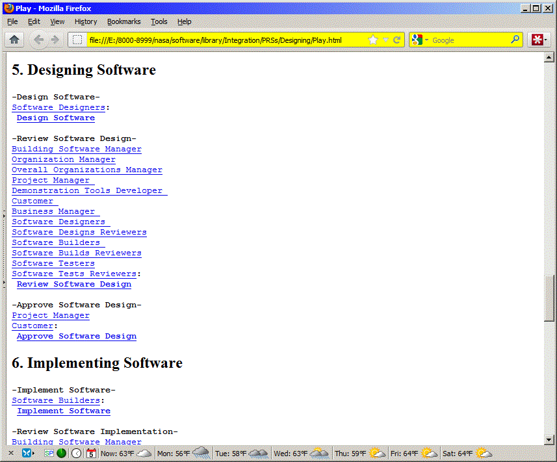
Task: Reload the current page
Action: click(397, 40)
